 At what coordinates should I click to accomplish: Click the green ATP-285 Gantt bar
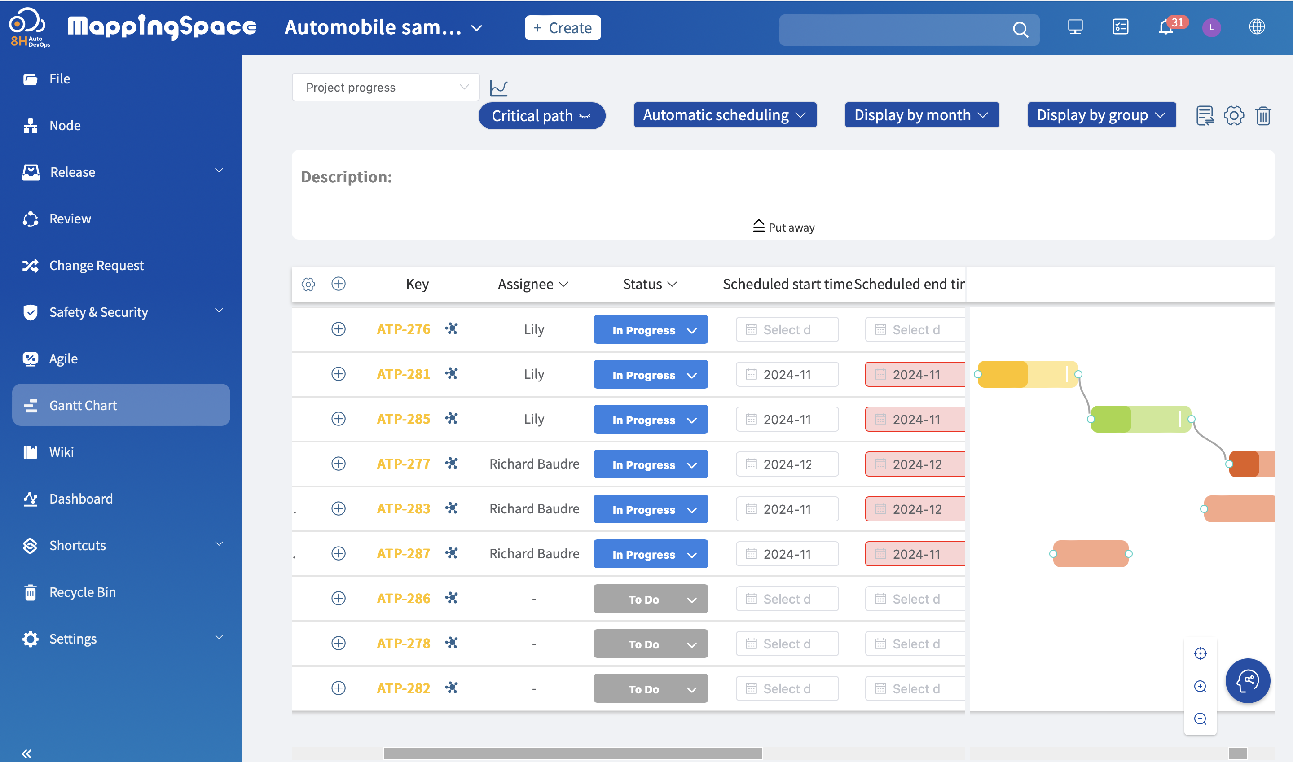(1140, 419)
